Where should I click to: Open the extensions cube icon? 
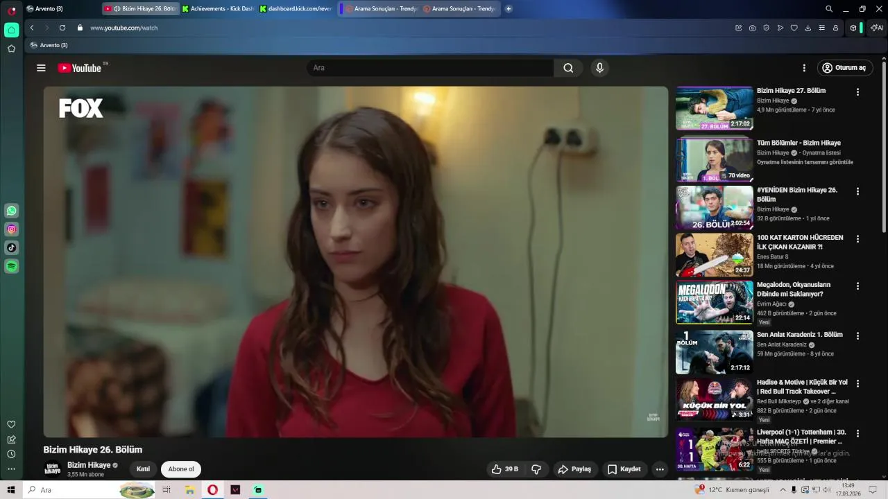pos(853,28)
